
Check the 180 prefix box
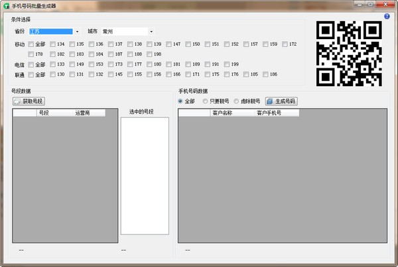point(149,64)
